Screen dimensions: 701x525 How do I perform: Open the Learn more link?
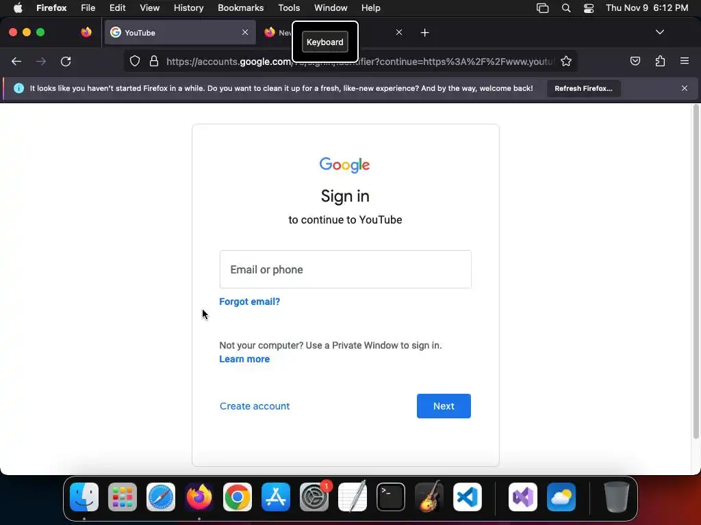244,359
